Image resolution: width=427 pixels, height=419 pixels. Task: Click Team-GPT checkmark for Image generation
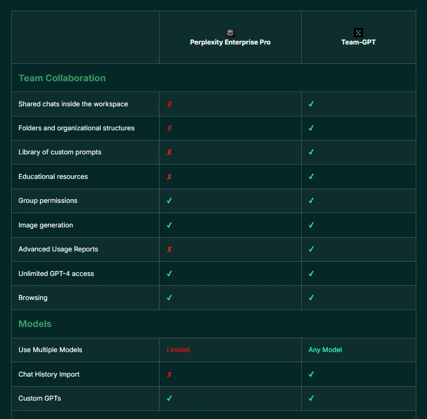tap(311, 225)
